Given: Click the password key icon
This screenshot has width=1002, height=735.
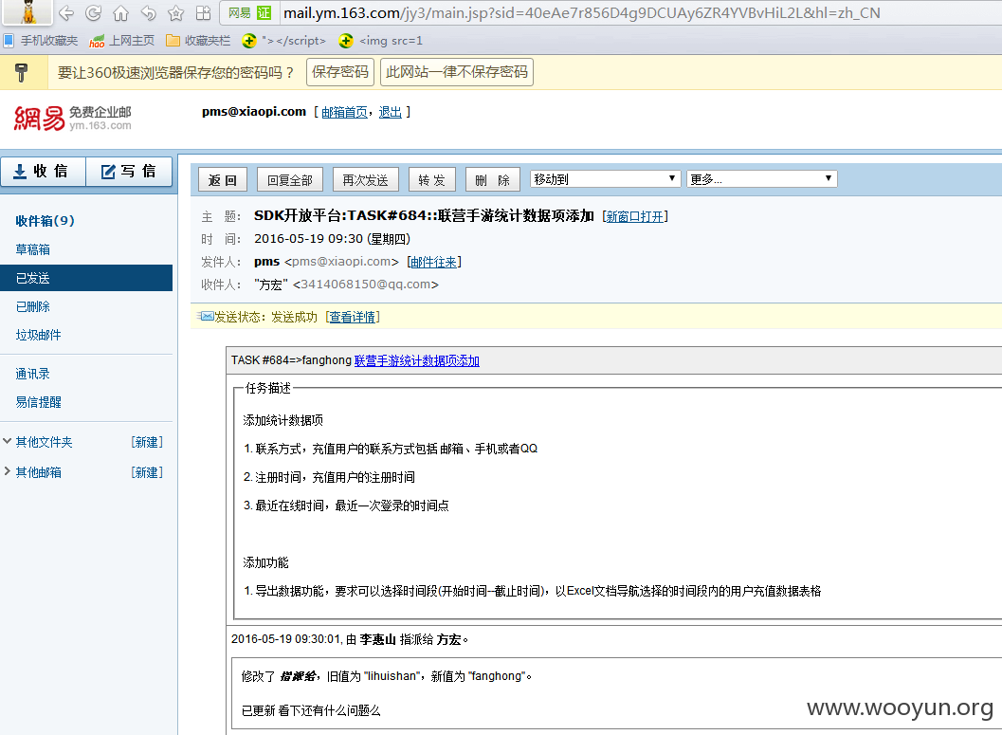Looking at the screenshot, I should (x=21, y=72).
